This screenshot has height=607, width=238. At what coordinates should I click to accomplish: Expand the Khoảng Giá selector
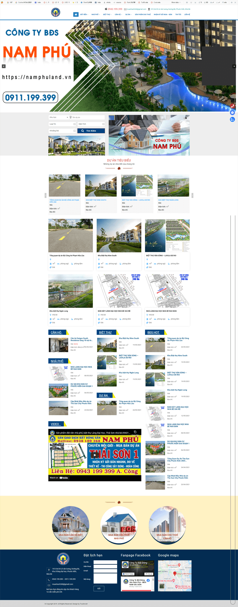click(x=62, y=131)
